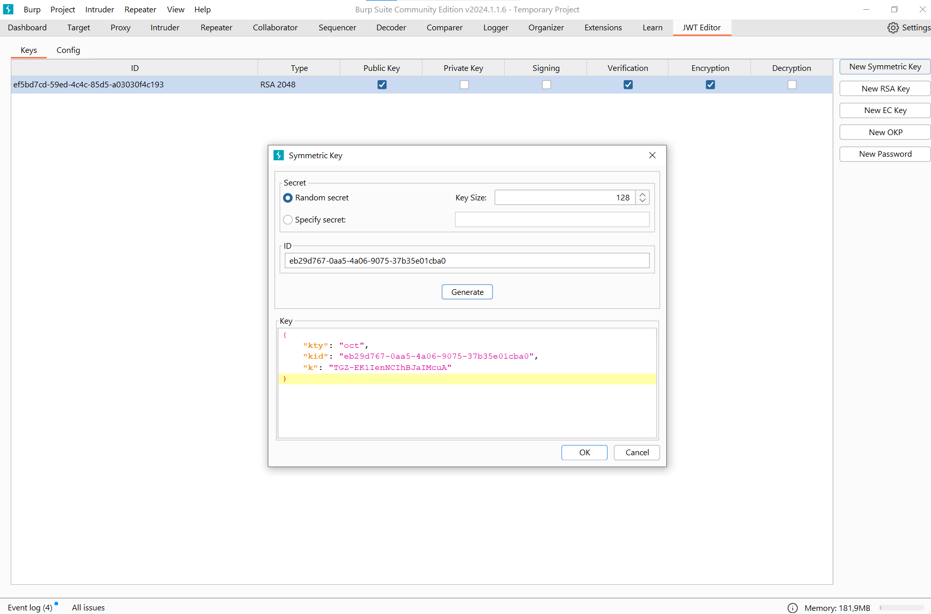This screenshot has width=931, height=614.
Task: Click Generate in the Symmetric Key dialog
Action: pyautogui.click(x=467, y=292)
